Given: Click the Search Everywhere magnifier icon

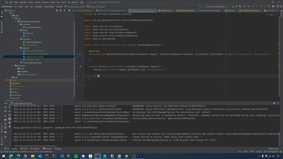Looking at the screenshot, I should click(281, 6).
